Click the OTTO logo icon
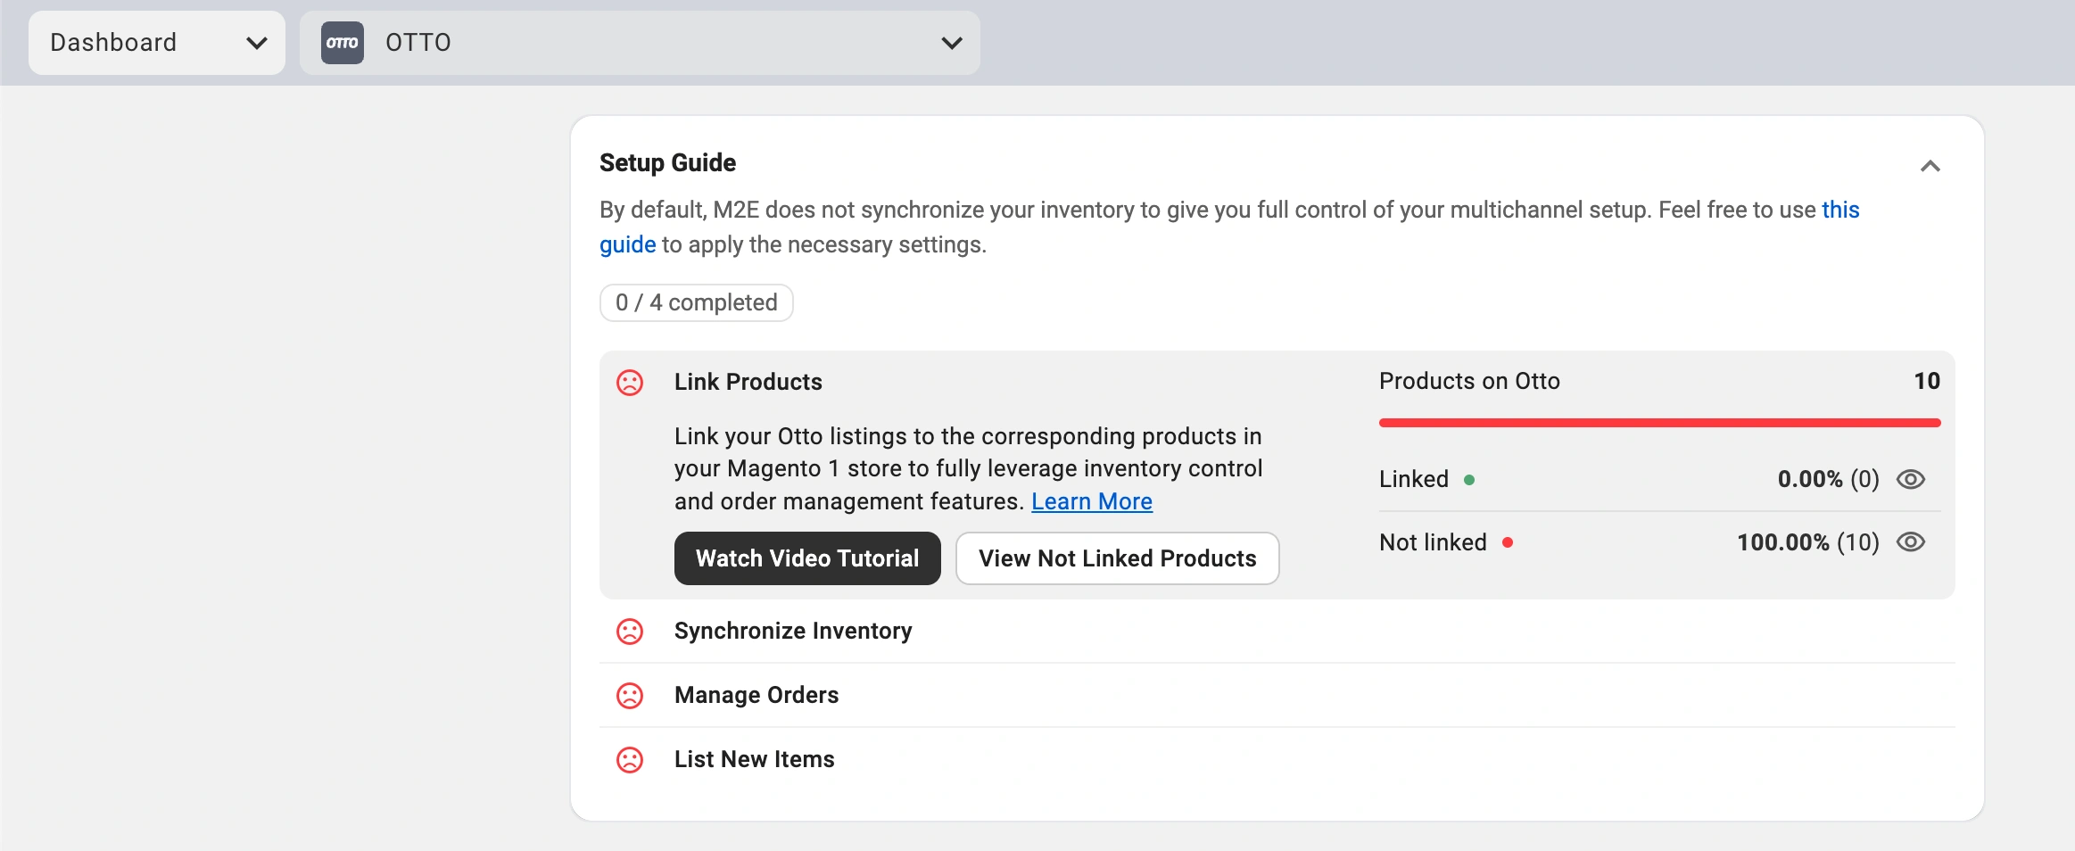Screen dimensions: 2075x851 click(343, 43)
